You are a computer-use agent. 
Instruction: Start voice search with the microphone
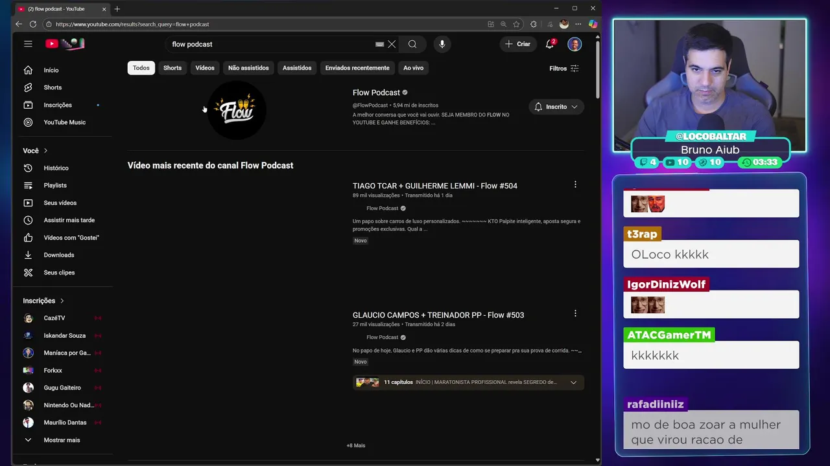point(442,44)
